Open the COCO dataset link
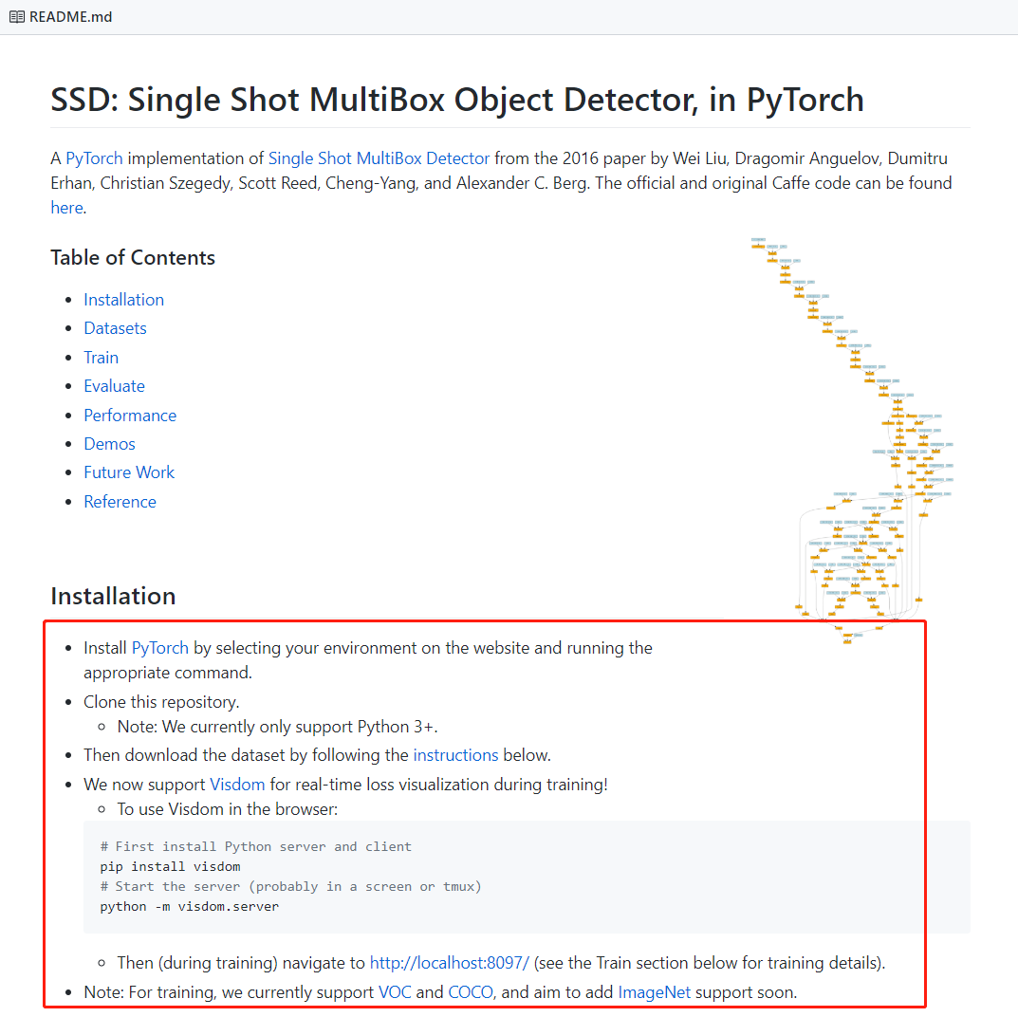Viewport: 1018px width, 1017px height. coord(470,991)
